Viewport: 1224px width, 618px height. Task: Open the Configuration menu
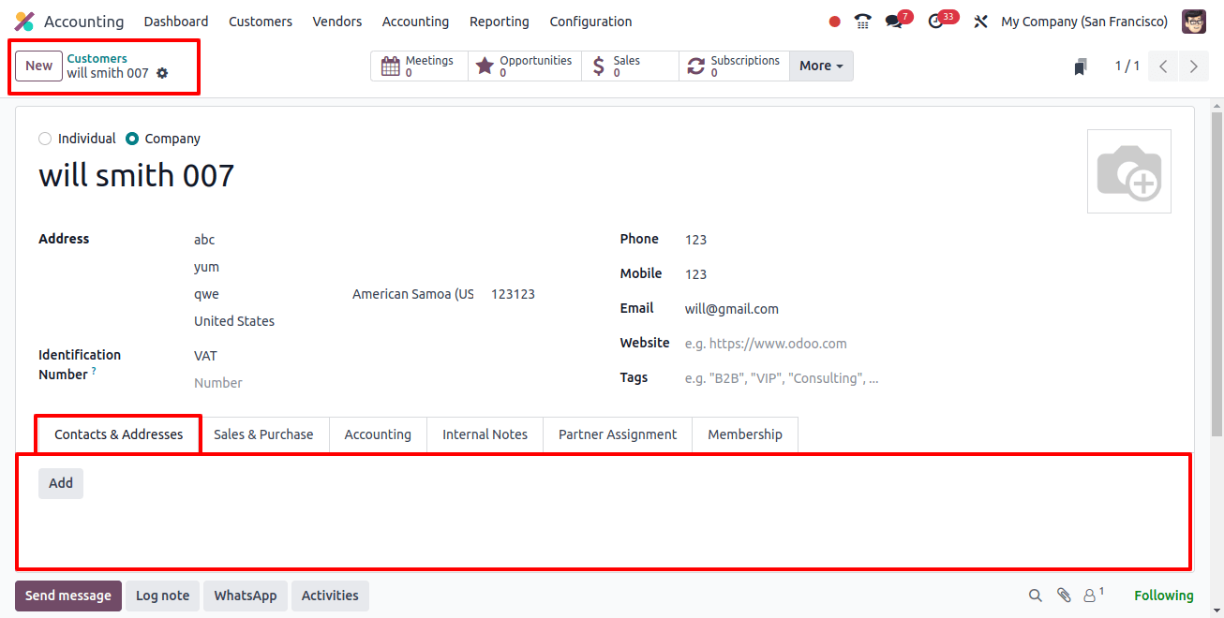590,22
